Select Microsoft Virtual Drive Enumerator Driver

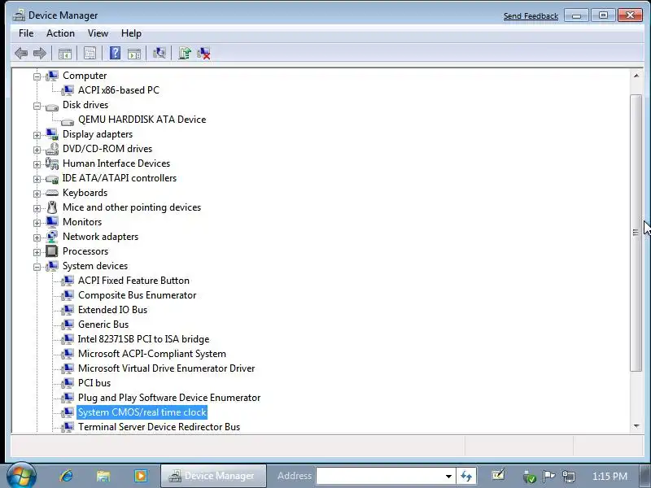coord(167,368)
